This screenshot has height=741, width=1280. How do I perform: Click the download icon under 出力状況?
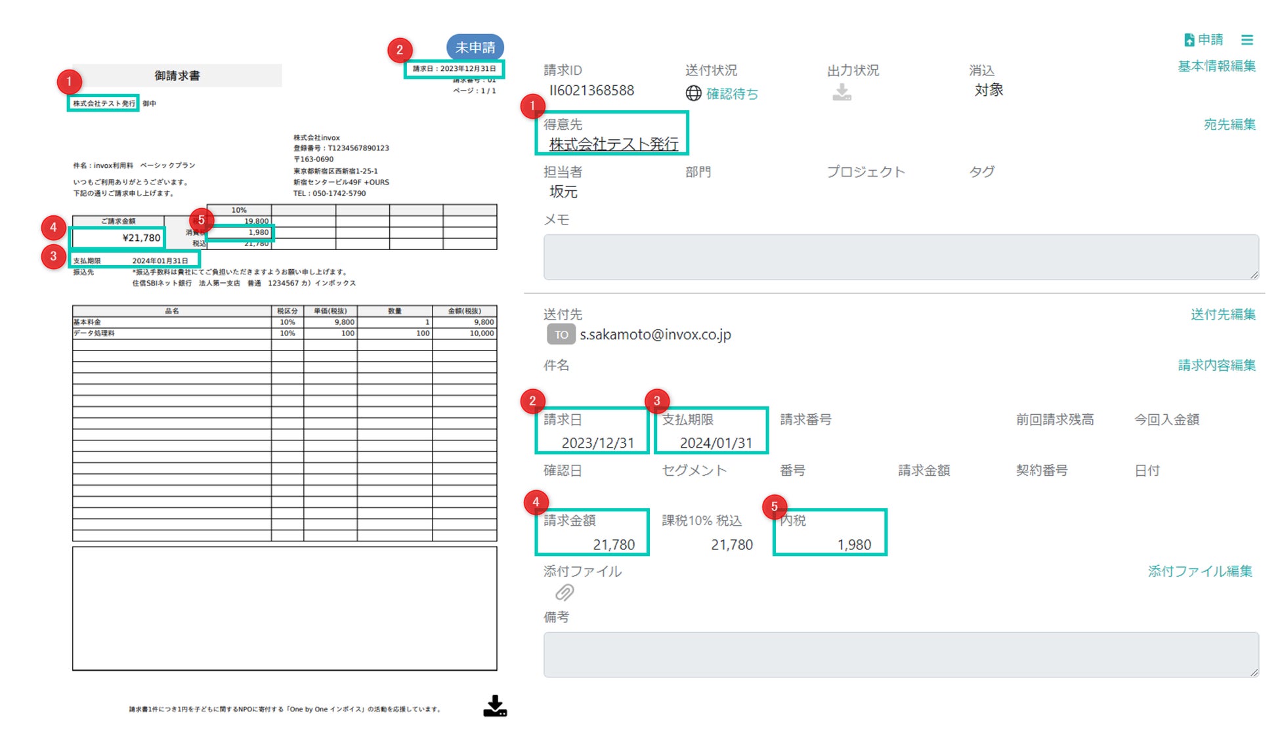(842, 93)
